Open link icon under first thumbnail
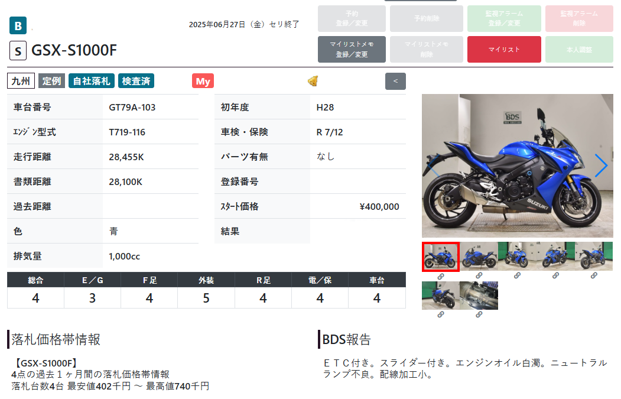This screenshot has width=621, height=399. (440, 276)
